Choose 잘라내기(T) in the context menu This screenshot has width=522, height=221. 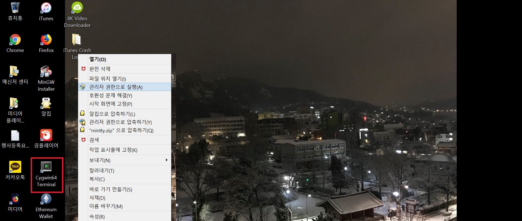(x=125, y=171)
